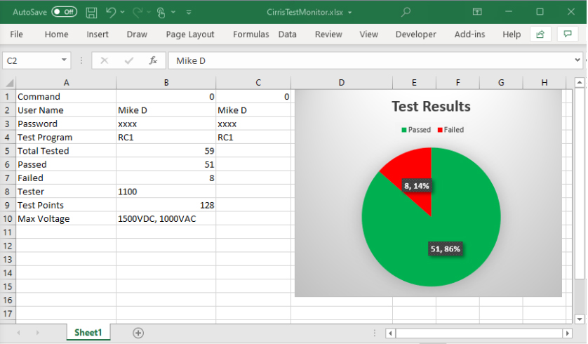Screen dimensions: 588x344
Task: Open the Redo history dropdown arrow
Action: pyautogui.click(x=149, y=13)
